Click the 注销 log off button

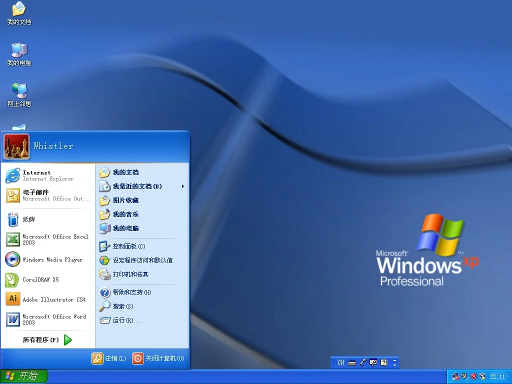coord(108,358)
